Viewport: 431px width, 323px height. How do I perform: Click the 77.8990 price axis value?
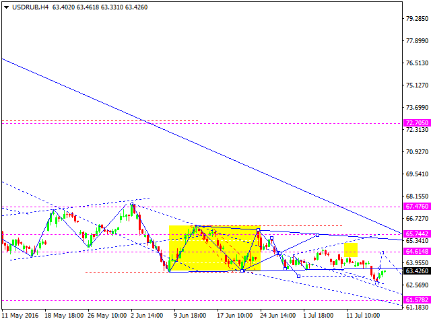tap(417, 40)
